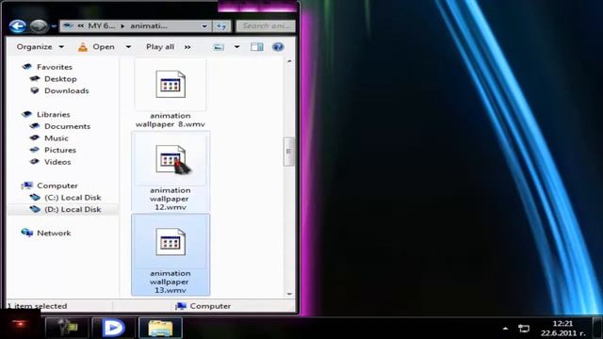Open Desktop in the navigation pane
Image resolution: width=603 pixels, height=339 pixels.
(x=60, y=79)
